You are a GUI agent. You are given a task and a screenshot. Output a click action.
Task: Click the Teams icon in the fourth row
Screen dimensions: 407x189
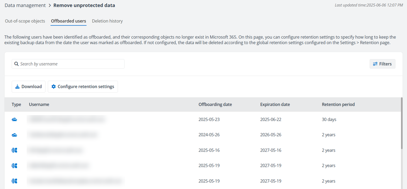click(x=14, y=166)
